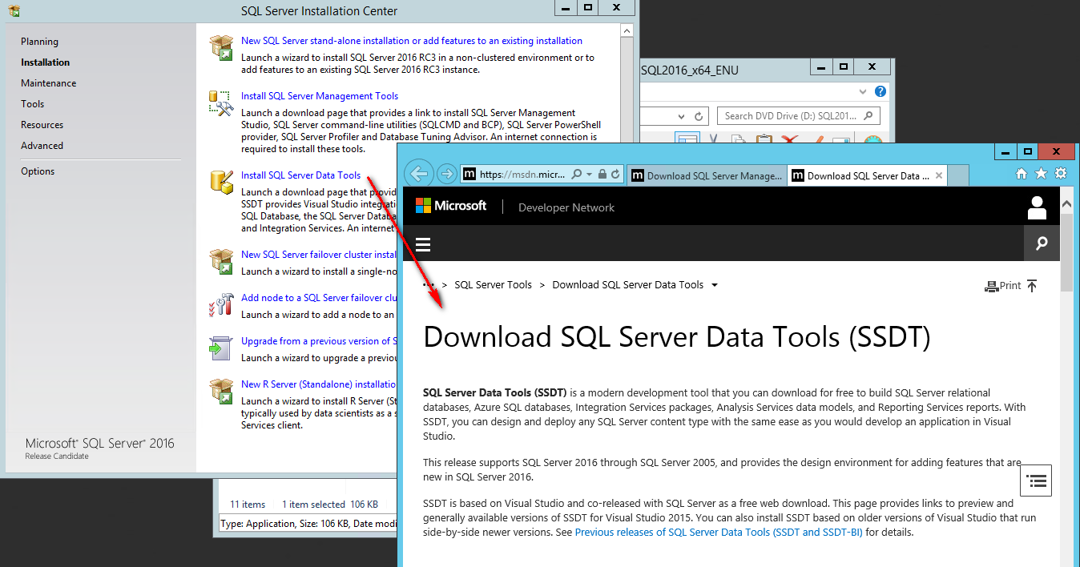This screenshot has height=567, width=1080.
Task: Open the Maintenance page
Action: (x=49, y=83)
